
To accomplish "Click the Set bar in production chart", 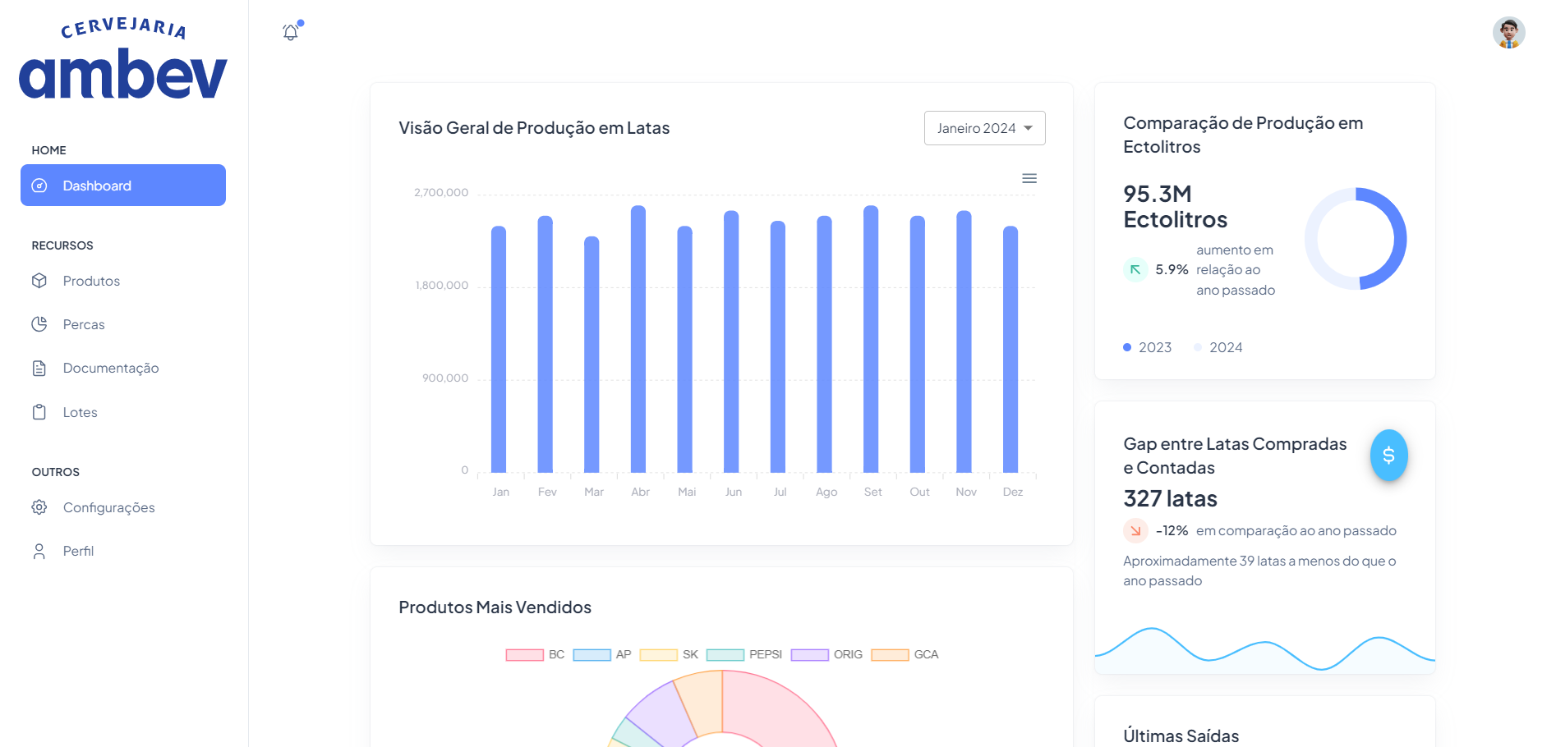I will pyautogui.click(x=871, y=339).
